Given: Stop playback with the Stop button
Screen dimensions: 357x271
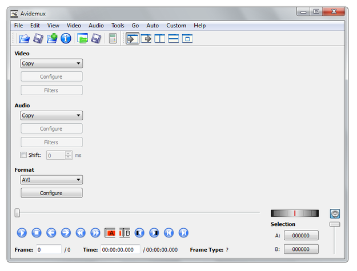Looking at the screenshot, I should tap(37, 233).
